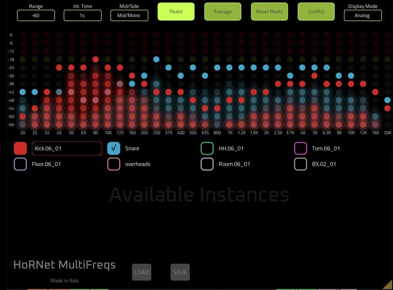Toggle the overheads instance box
The width and height of the screenshot is (393, 290).
tap(114, 164)
